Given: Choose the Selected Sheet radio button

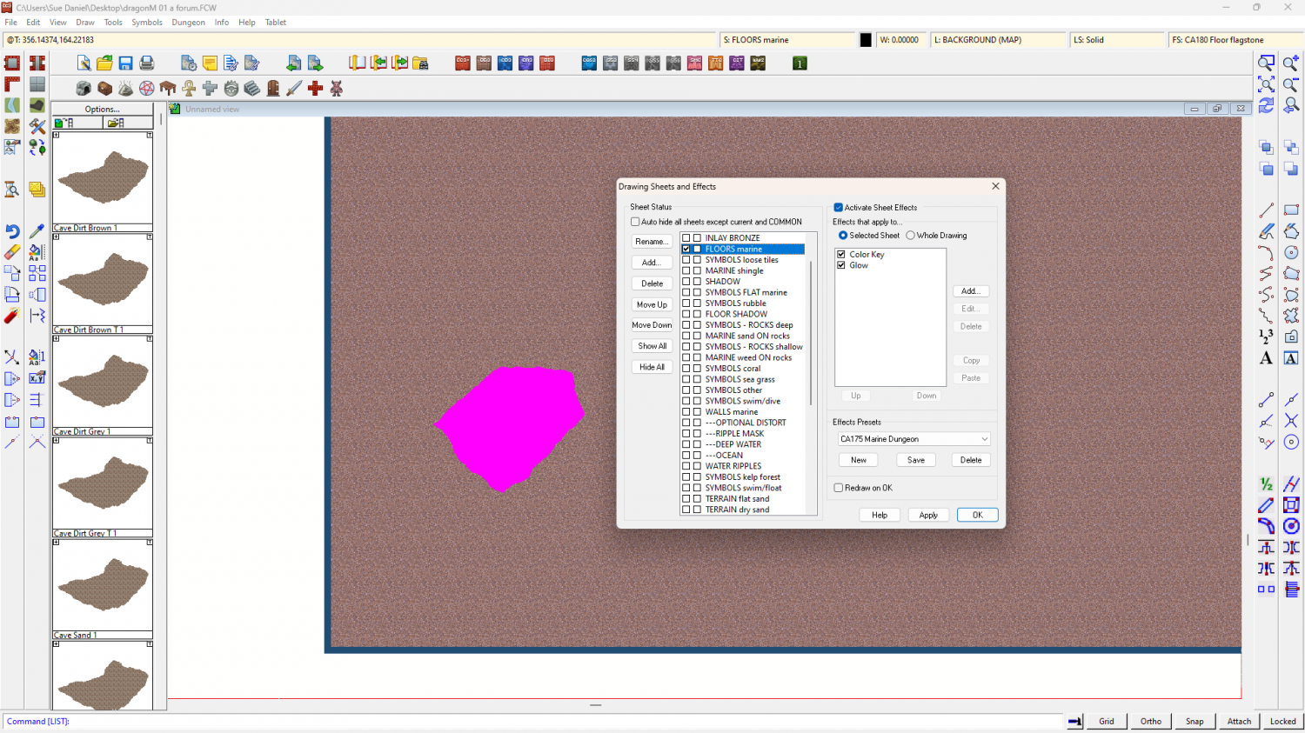Looking at the screenshot, I should point(843,236).
